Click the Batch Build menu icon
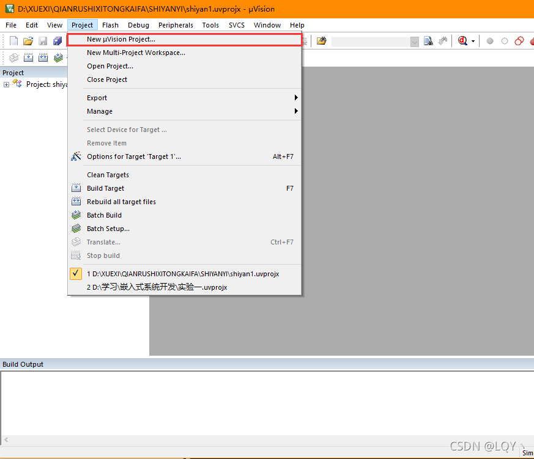 pos(76,215)
